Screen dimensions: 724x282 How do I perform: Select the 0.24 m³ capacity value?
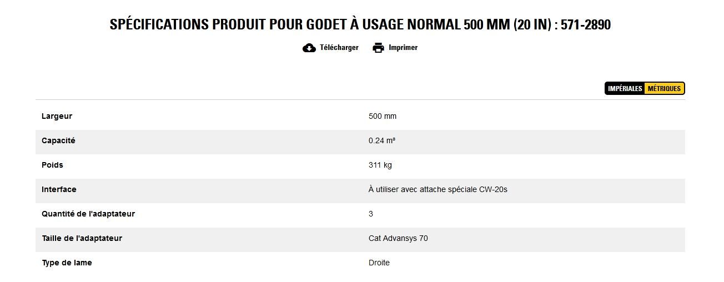pyautogui.click(x=382, y=141)
